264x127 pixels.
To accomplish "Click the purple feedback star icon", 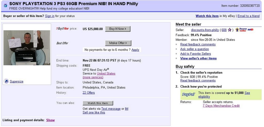I will (229, 30).
